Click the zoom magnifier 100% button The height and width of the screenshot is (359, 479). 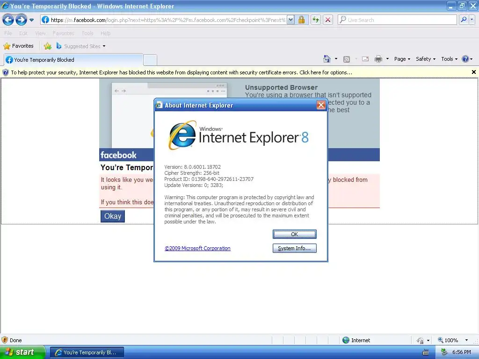(448, 340)
